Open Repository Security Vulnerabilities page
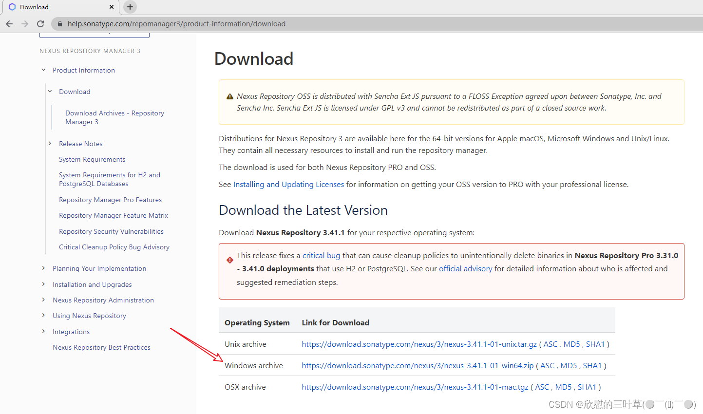Image resolution: width=703 pixels, height=414 pixels. point(111,231)
